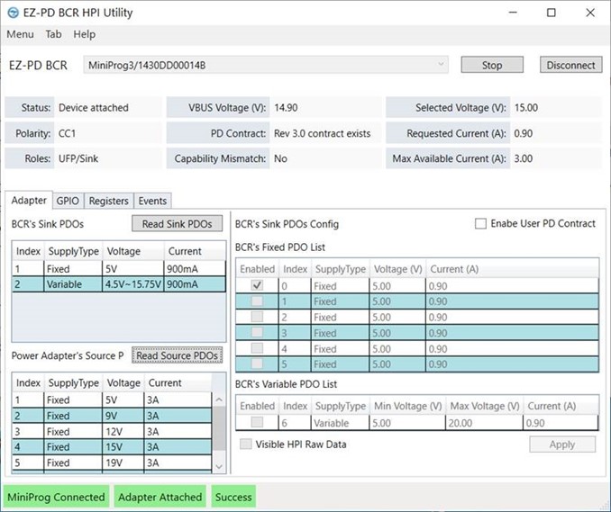The width and height of the screenshot is (611, 512).
Task: Click Selected Voltage value 15.00
Action: (x=526, y=108)
